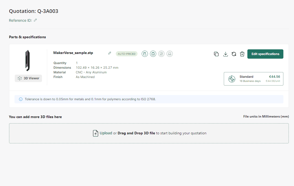
Task: Click the pencil icon beside Reference ID
Action: 35,20
